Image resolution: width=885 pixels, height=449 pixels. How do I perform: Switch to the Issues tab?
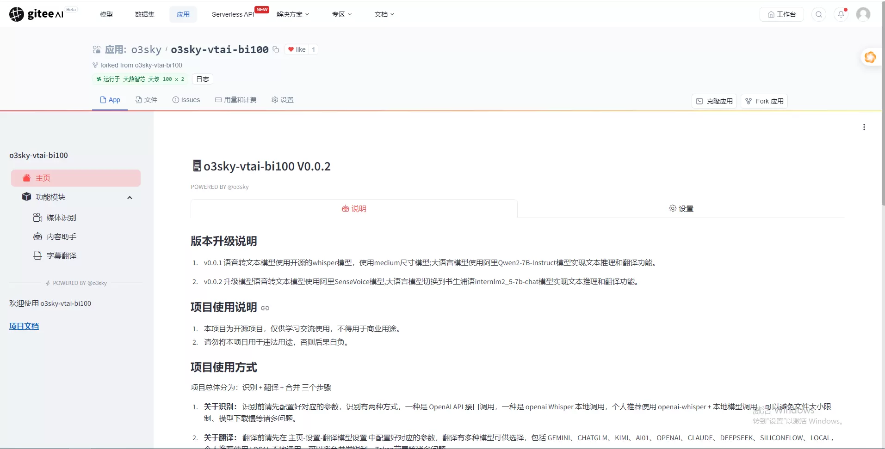(186, 100)
